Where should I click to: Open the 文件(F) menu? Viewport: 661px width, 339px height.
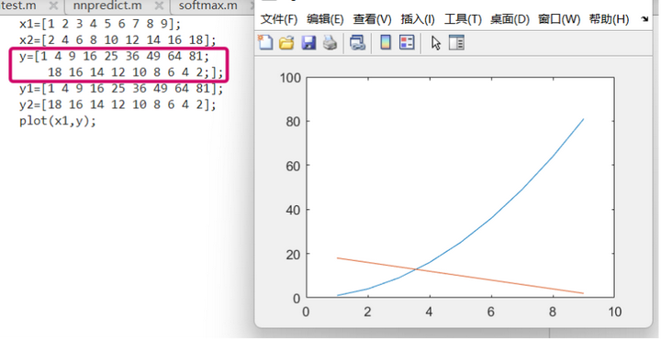(279, 19)
